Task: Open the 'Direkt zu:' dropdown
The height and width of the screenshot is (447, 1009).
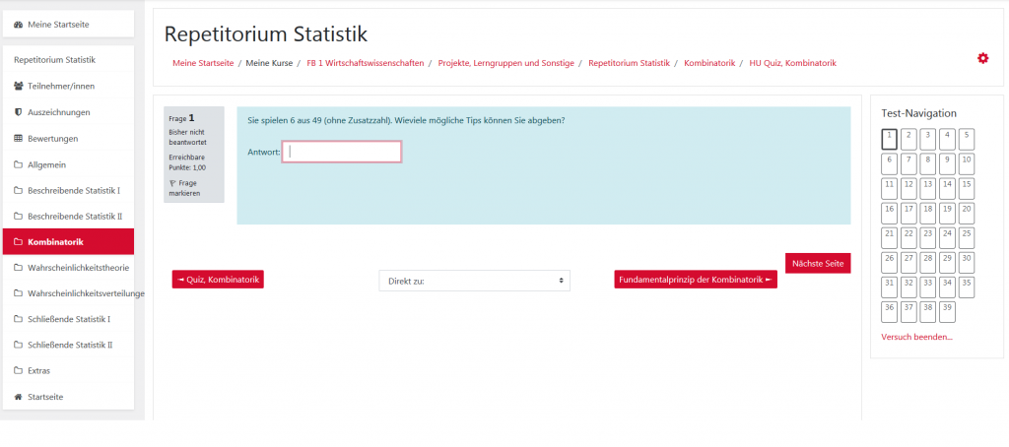Action: [474, 281]
